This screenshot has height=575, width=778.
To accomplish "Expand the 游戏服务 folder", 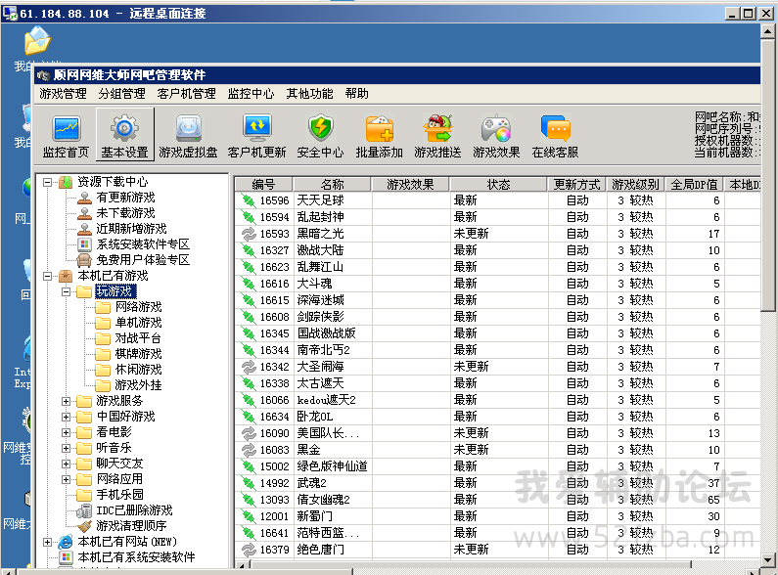I will [x=66, y=401].
